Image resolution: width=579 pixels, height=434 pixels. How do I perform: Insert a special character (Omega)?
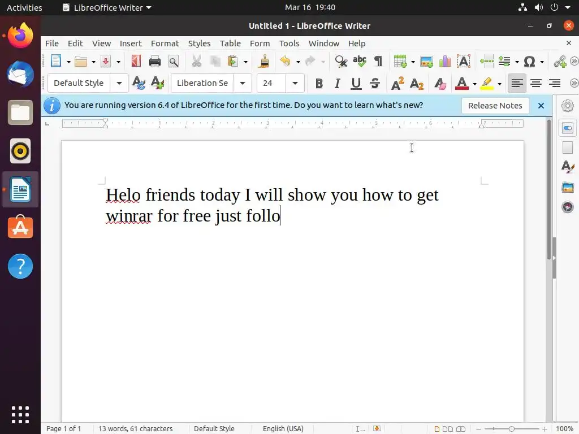click(x=529, y=61)
